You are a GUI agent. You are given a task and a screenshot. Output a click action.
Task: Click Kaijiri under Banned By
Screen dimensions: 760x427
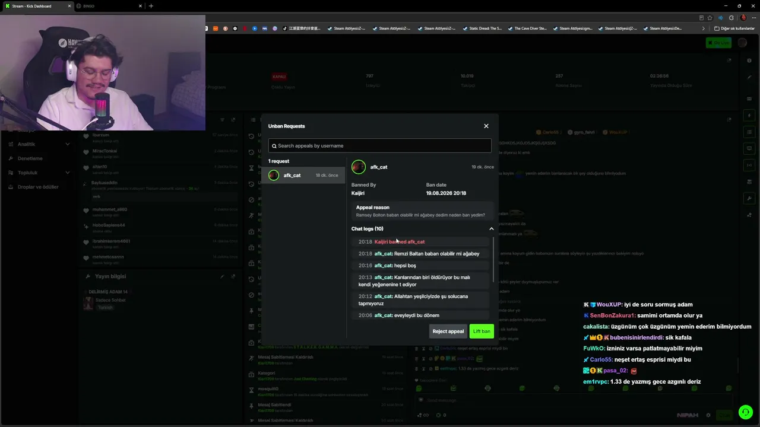pyautogui.click(x=358, y=193)
